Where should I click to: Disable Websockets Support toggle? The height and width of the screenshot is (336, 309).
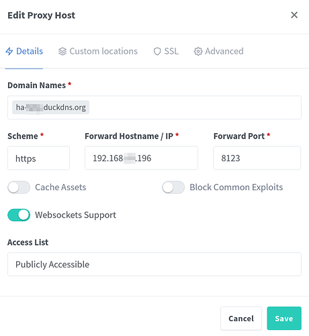coord(19,215)
